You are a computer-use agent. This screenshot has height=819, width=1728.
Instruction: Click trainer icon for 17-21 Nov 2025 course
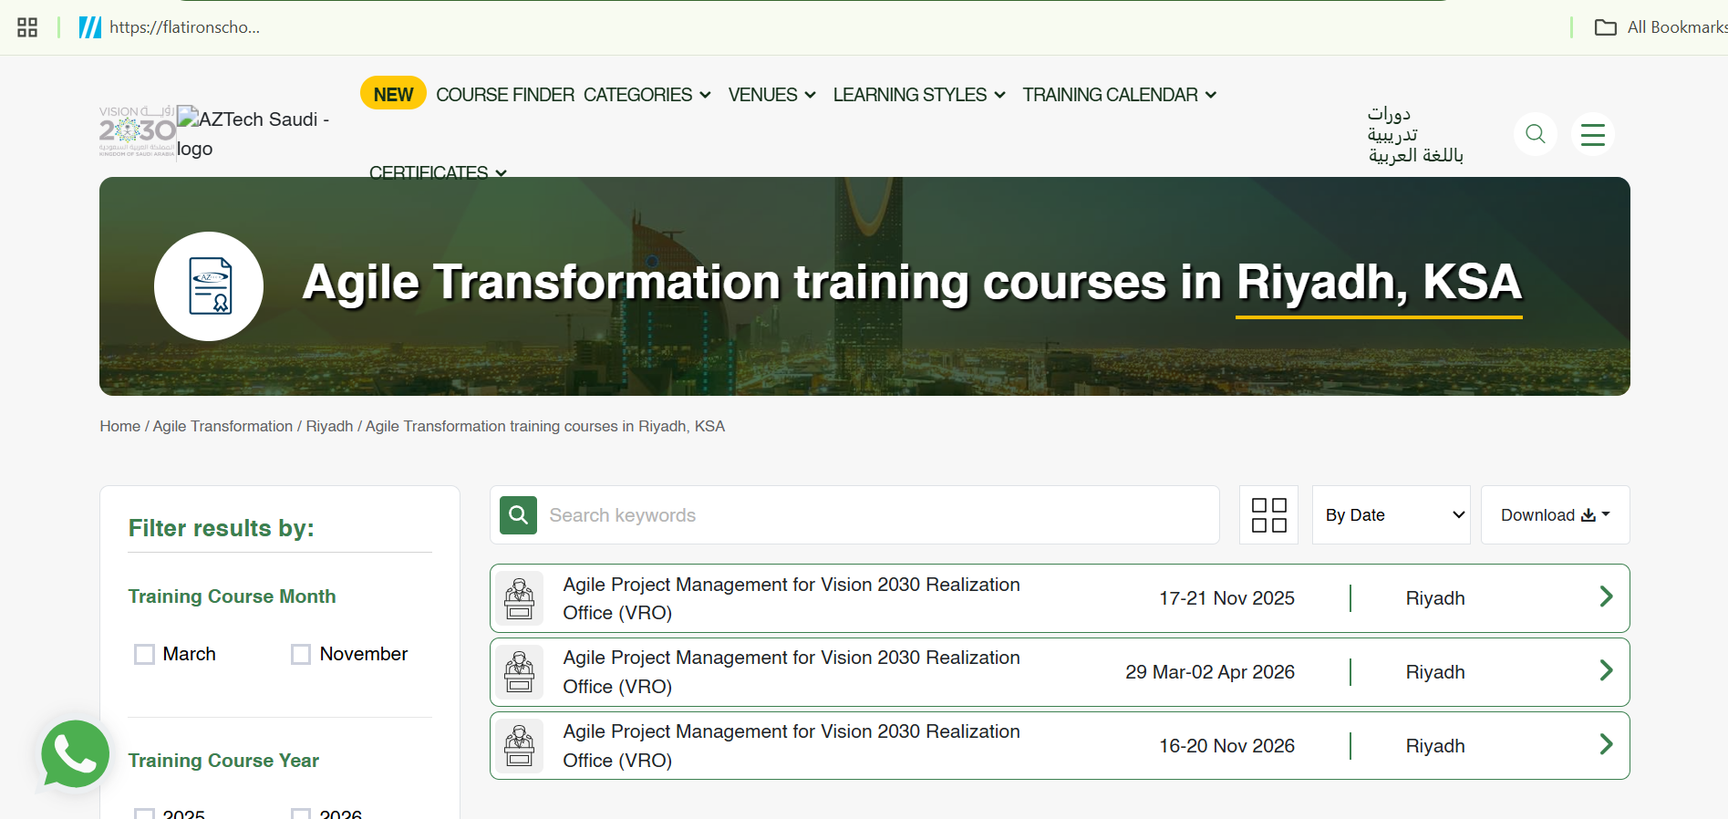[520, 598]
